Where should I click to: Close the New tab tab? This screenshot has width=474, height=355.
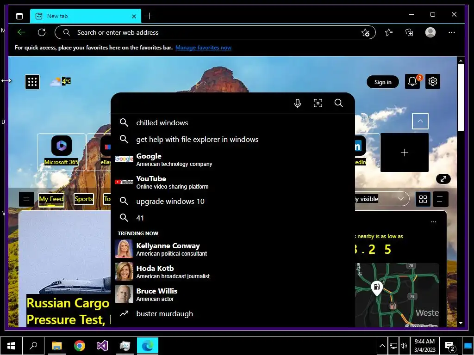pos(134,16)
